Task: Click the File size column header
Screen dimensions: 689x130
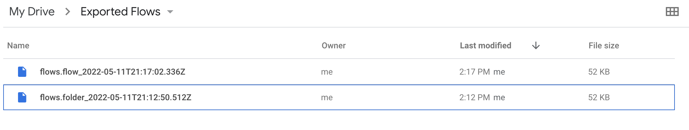Action: pyautogui.click(x=603, y=46)
